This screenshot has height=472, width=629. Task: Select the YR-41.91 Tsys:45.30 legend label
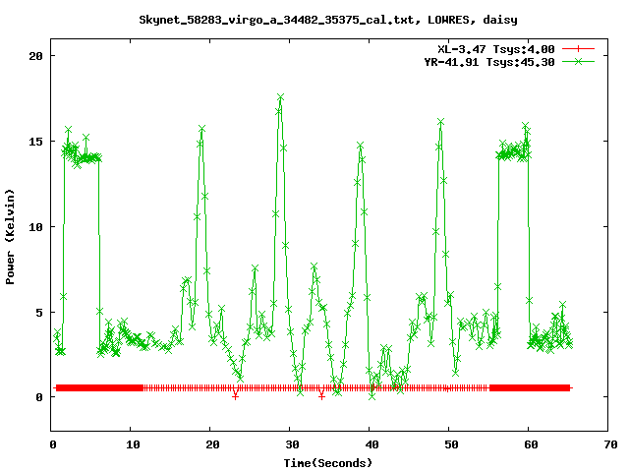(489, 62)
